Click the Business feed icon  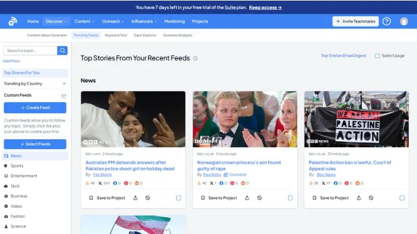tap(6, 196)
